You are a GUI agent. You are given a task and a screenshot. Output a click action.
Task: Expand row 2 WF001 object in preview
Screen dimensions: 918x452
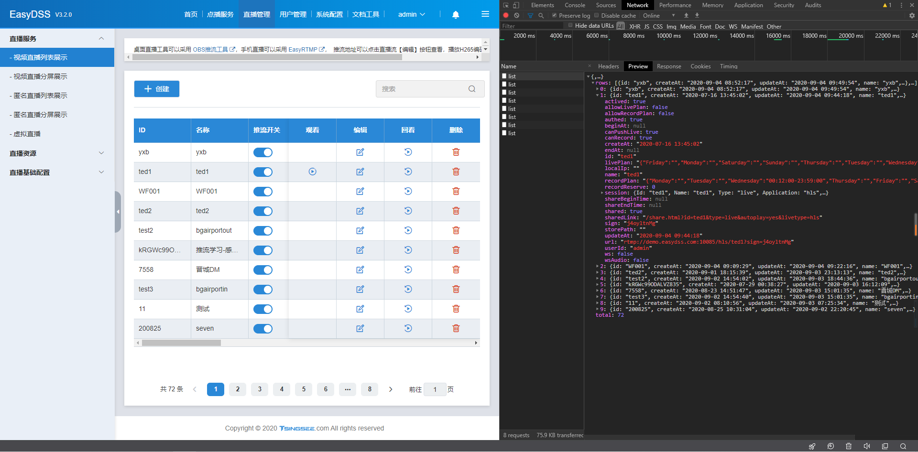(597, 267)
